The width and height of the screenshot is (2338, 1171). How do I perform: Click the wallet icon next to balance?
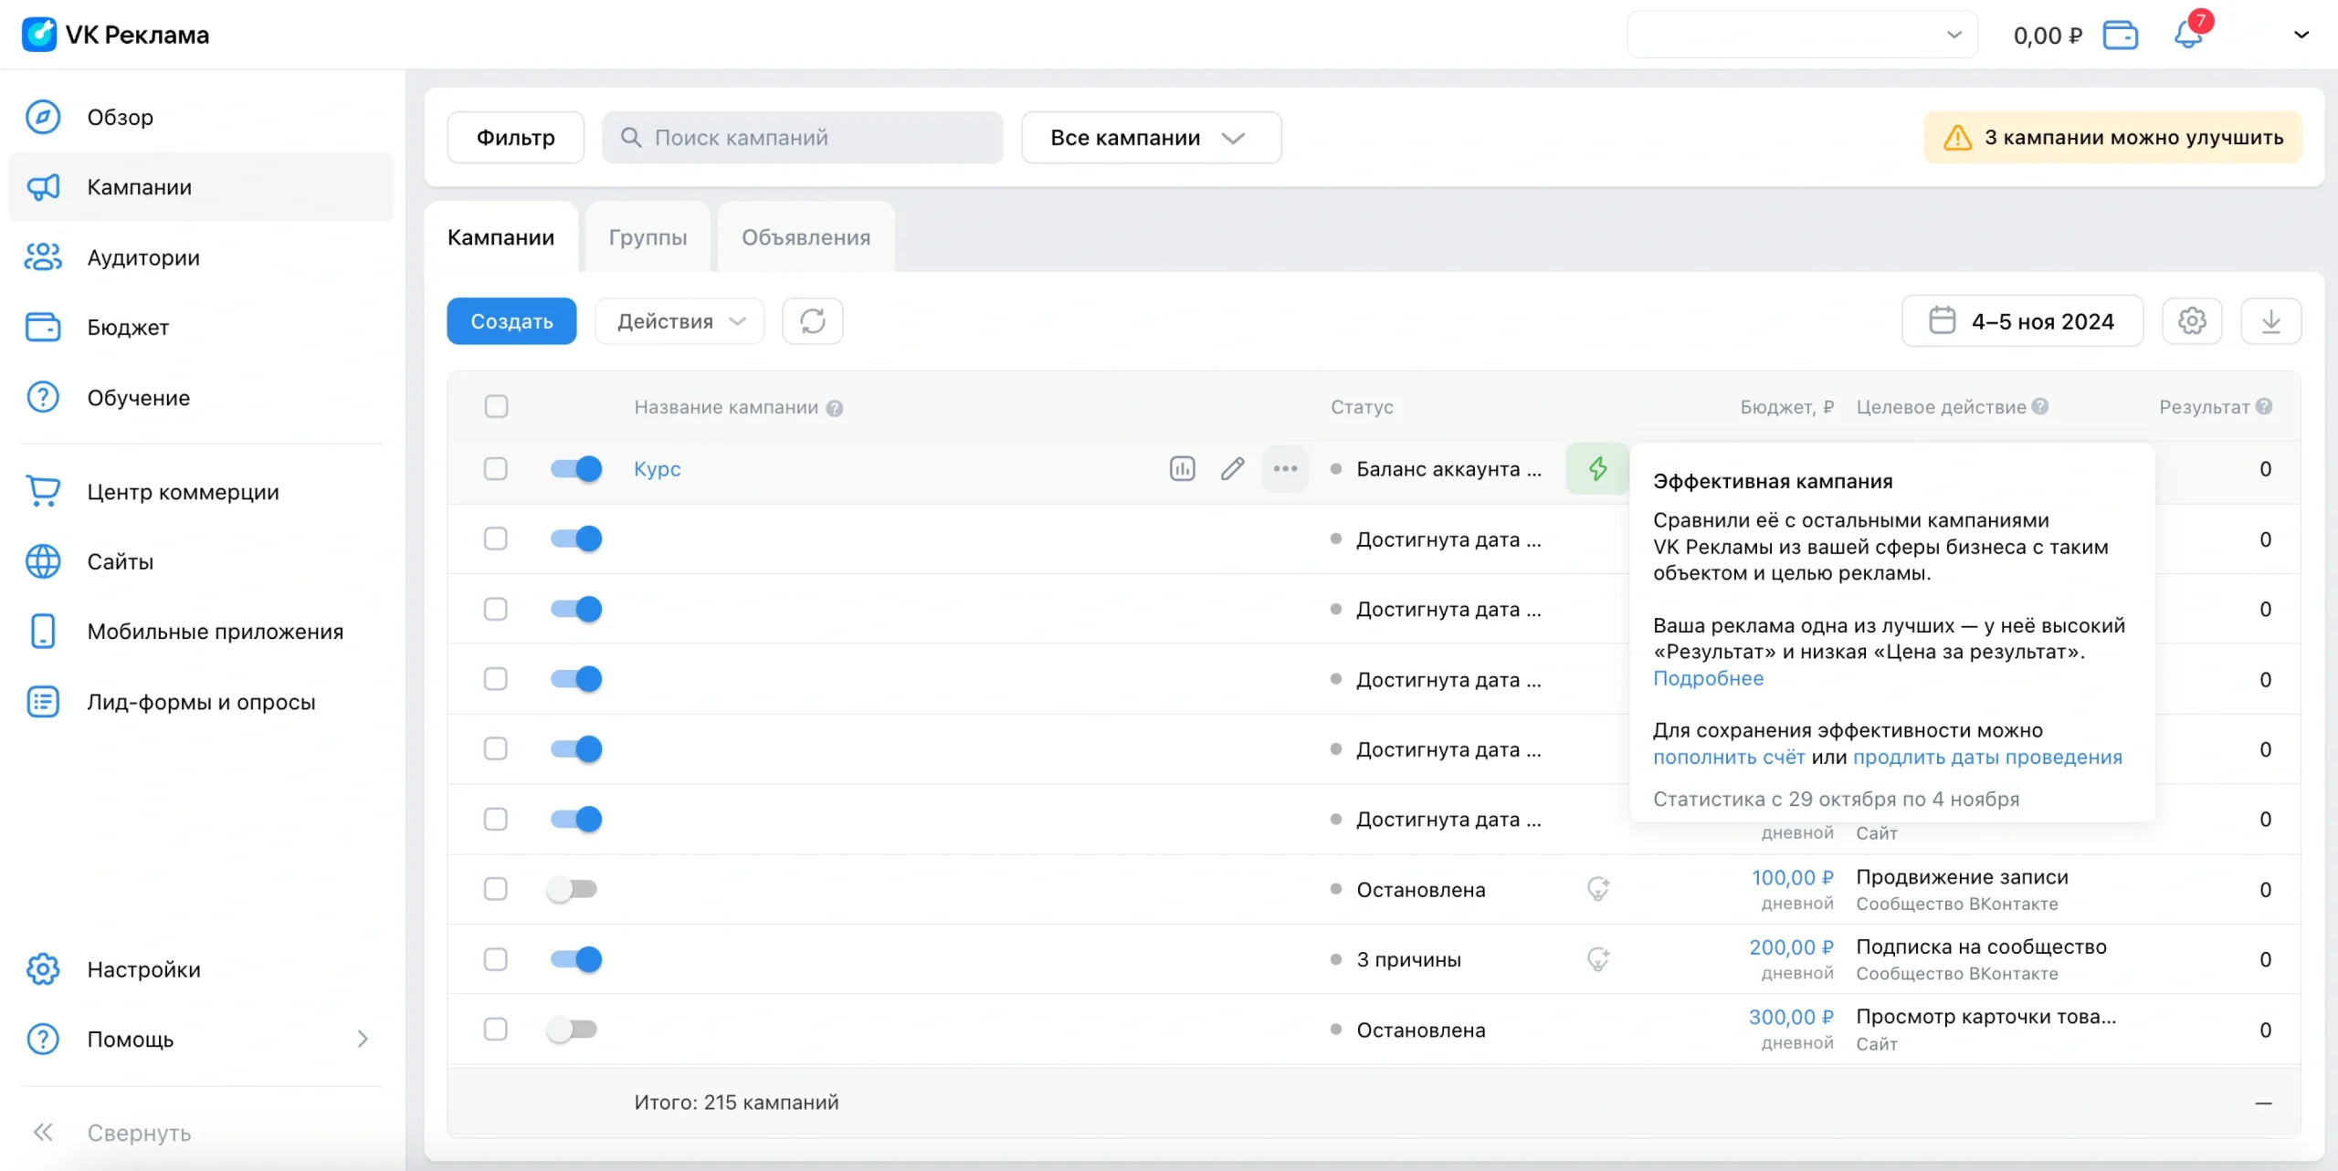pos(2121,35)
